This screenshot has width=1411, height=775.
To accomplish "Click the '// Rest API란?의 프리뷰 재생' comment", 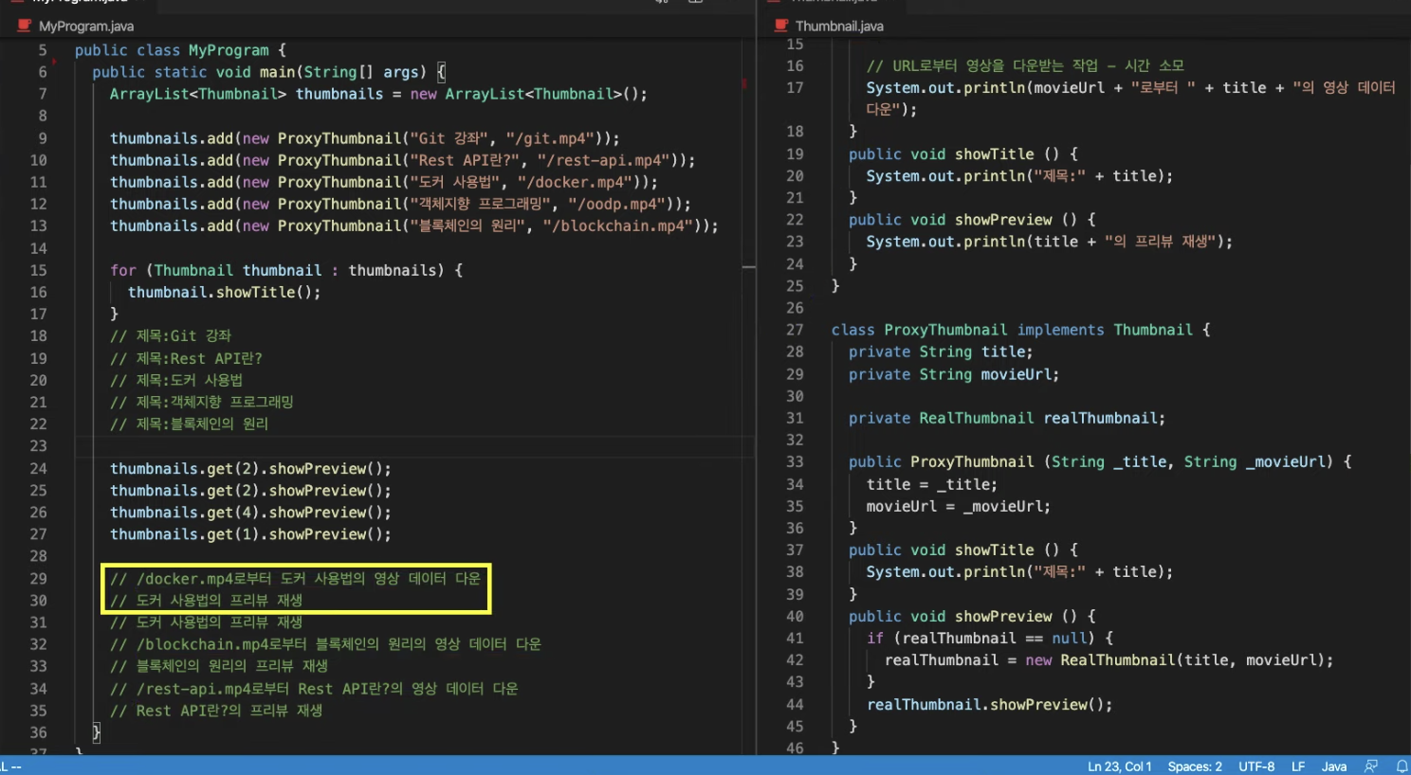I will [x=216, y=711].
